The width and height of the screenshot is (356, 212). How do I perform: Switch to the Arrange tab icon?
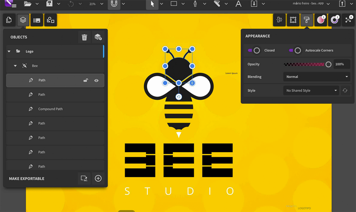coord(279,20)
